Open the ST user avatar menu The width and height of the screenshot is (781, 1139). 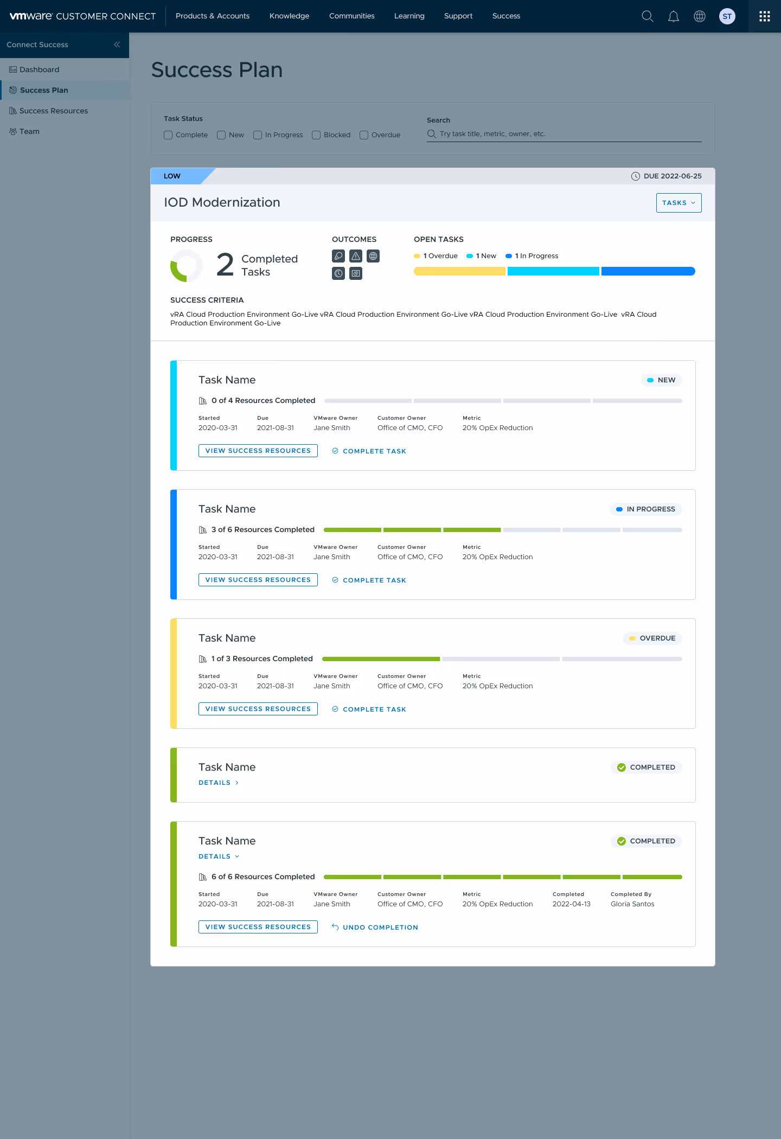727,16
